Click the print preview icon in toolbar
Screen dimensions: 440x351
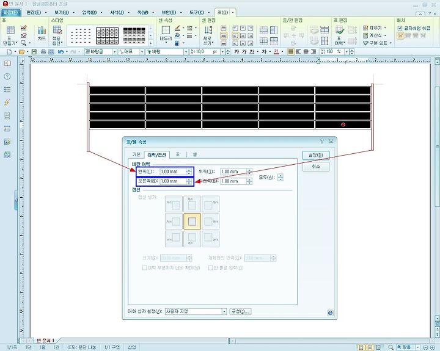(x=51, y=52)
